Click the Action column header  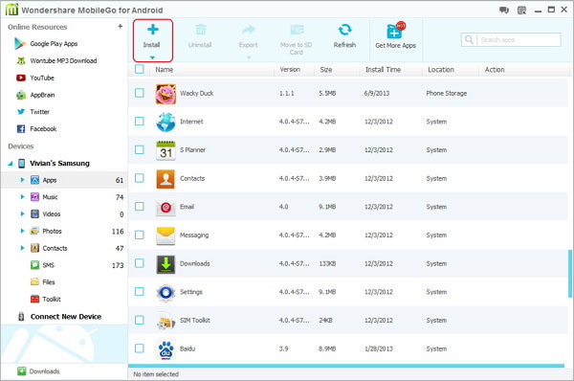click(495, 70)
